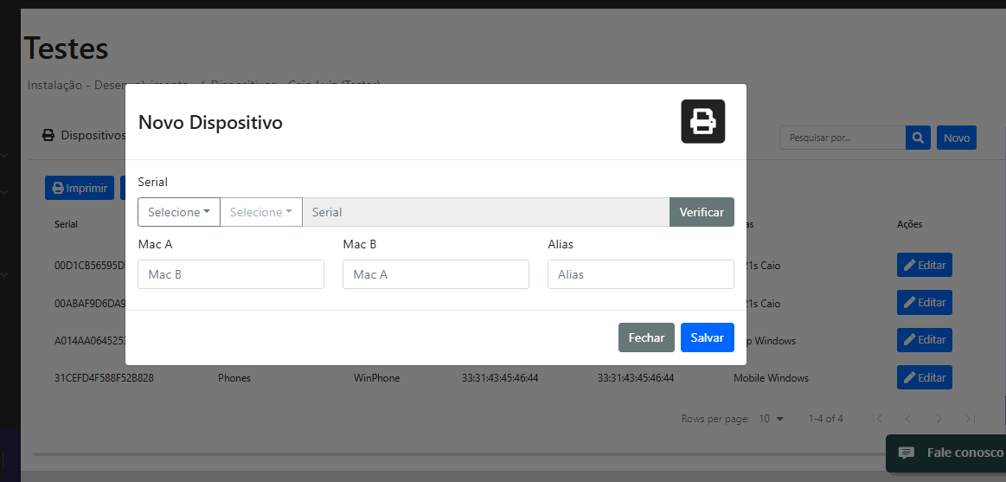This screenshot has width=1006, height=482.
Task: Click the Alias text field
Action: tap(640, 274)
